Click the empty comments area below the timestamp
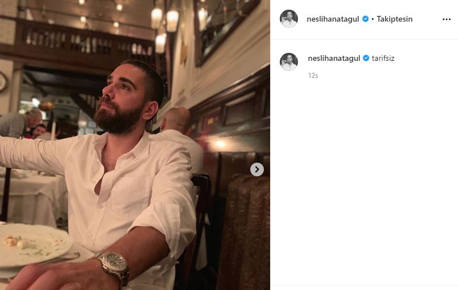 (364, 182)
